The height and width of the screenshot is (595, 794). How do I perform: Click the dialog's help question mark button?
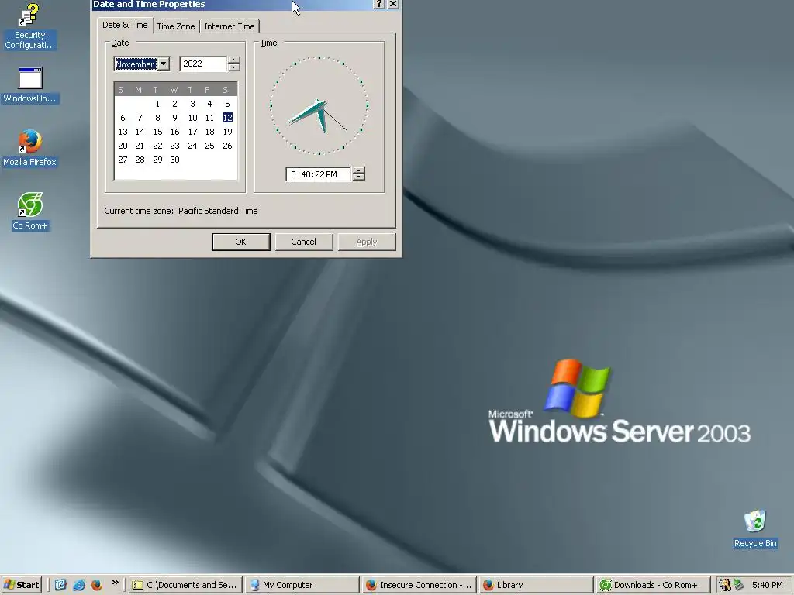click(378, 4)
